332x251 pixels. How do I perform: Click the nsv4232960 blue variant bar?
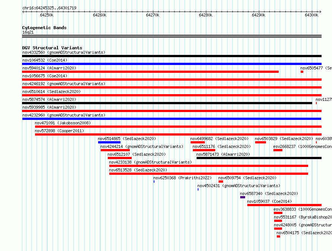(x=172, y=119)
